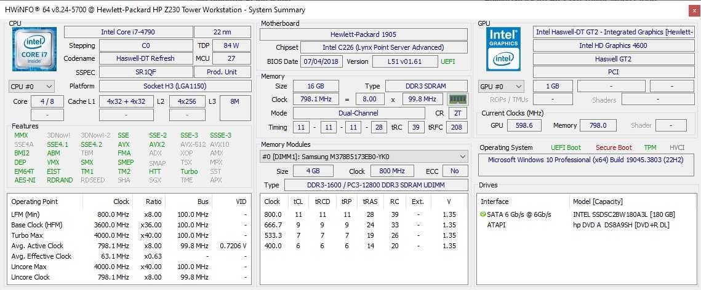Screen dimensions: 701x290
Task: Click the DDR3-1600 / PC3-12800 type field
Action: (375, 185)
